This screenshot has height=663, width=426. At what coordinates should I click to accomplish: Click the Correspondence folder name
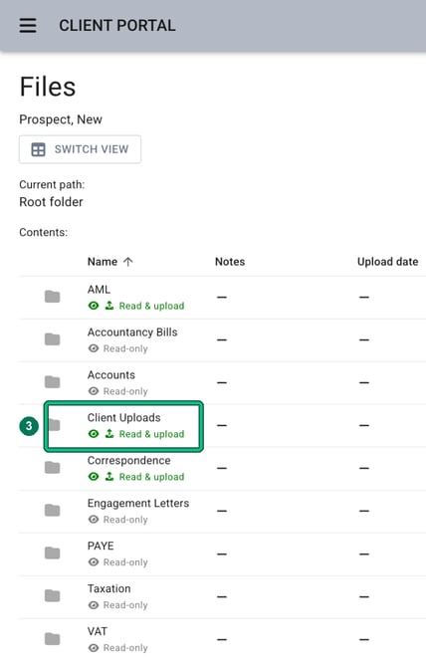[129, 461]
